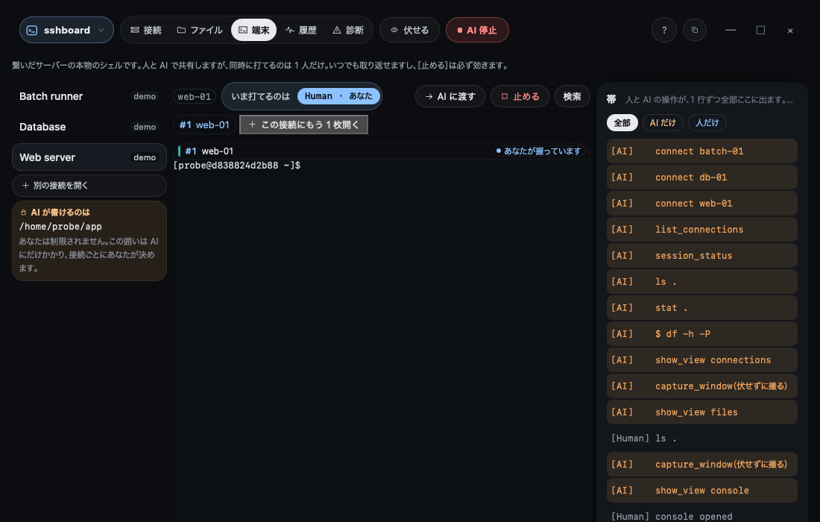The width and height of the screenshot is (820, 522).
Task: Click log row show_view connections
Action: coord(701,360)
